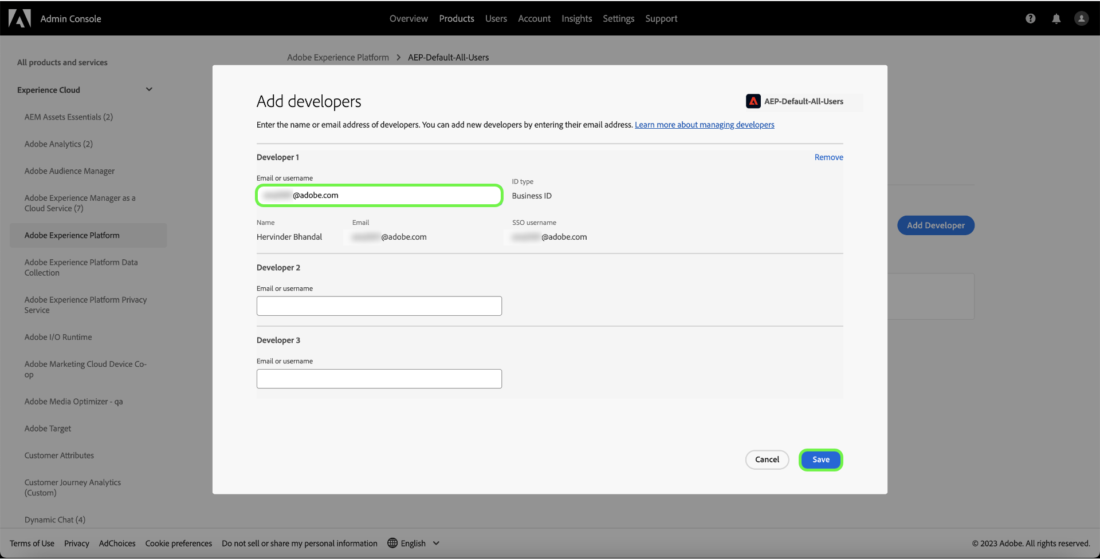Select Adobe Experience Platform sidebar item

[x=89, y=235]
